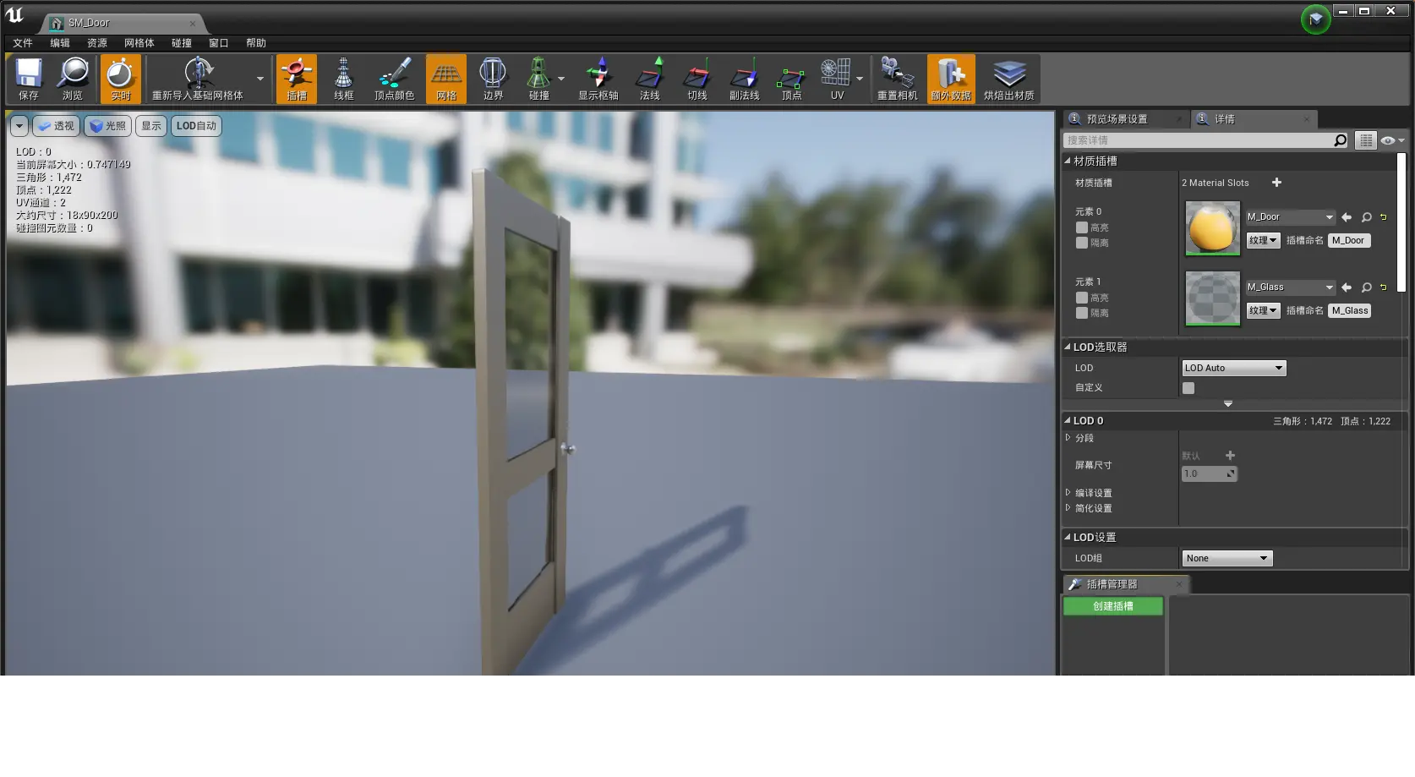This screenshot has width=1415, height=777.
Task: Expand the 分段 section
Action: pyautogui.click(x=1068, y=438)
